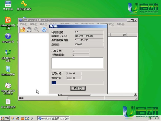Launch the U启动PE one-click install icon
161x121 pixels.
(8, 53)
